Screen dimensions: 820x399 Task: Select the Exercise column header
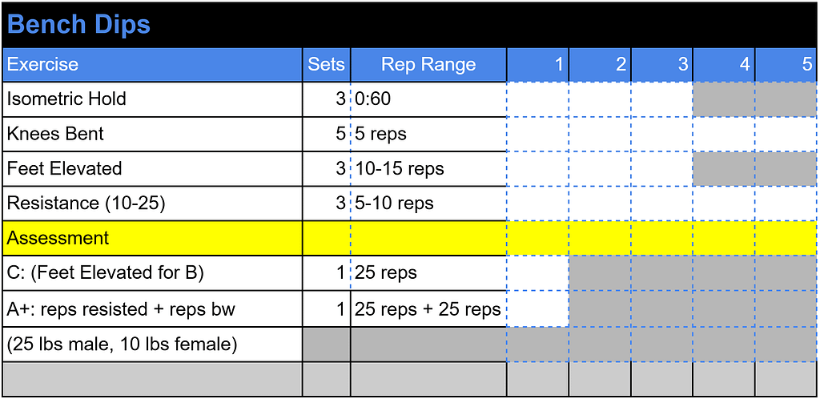152,65
